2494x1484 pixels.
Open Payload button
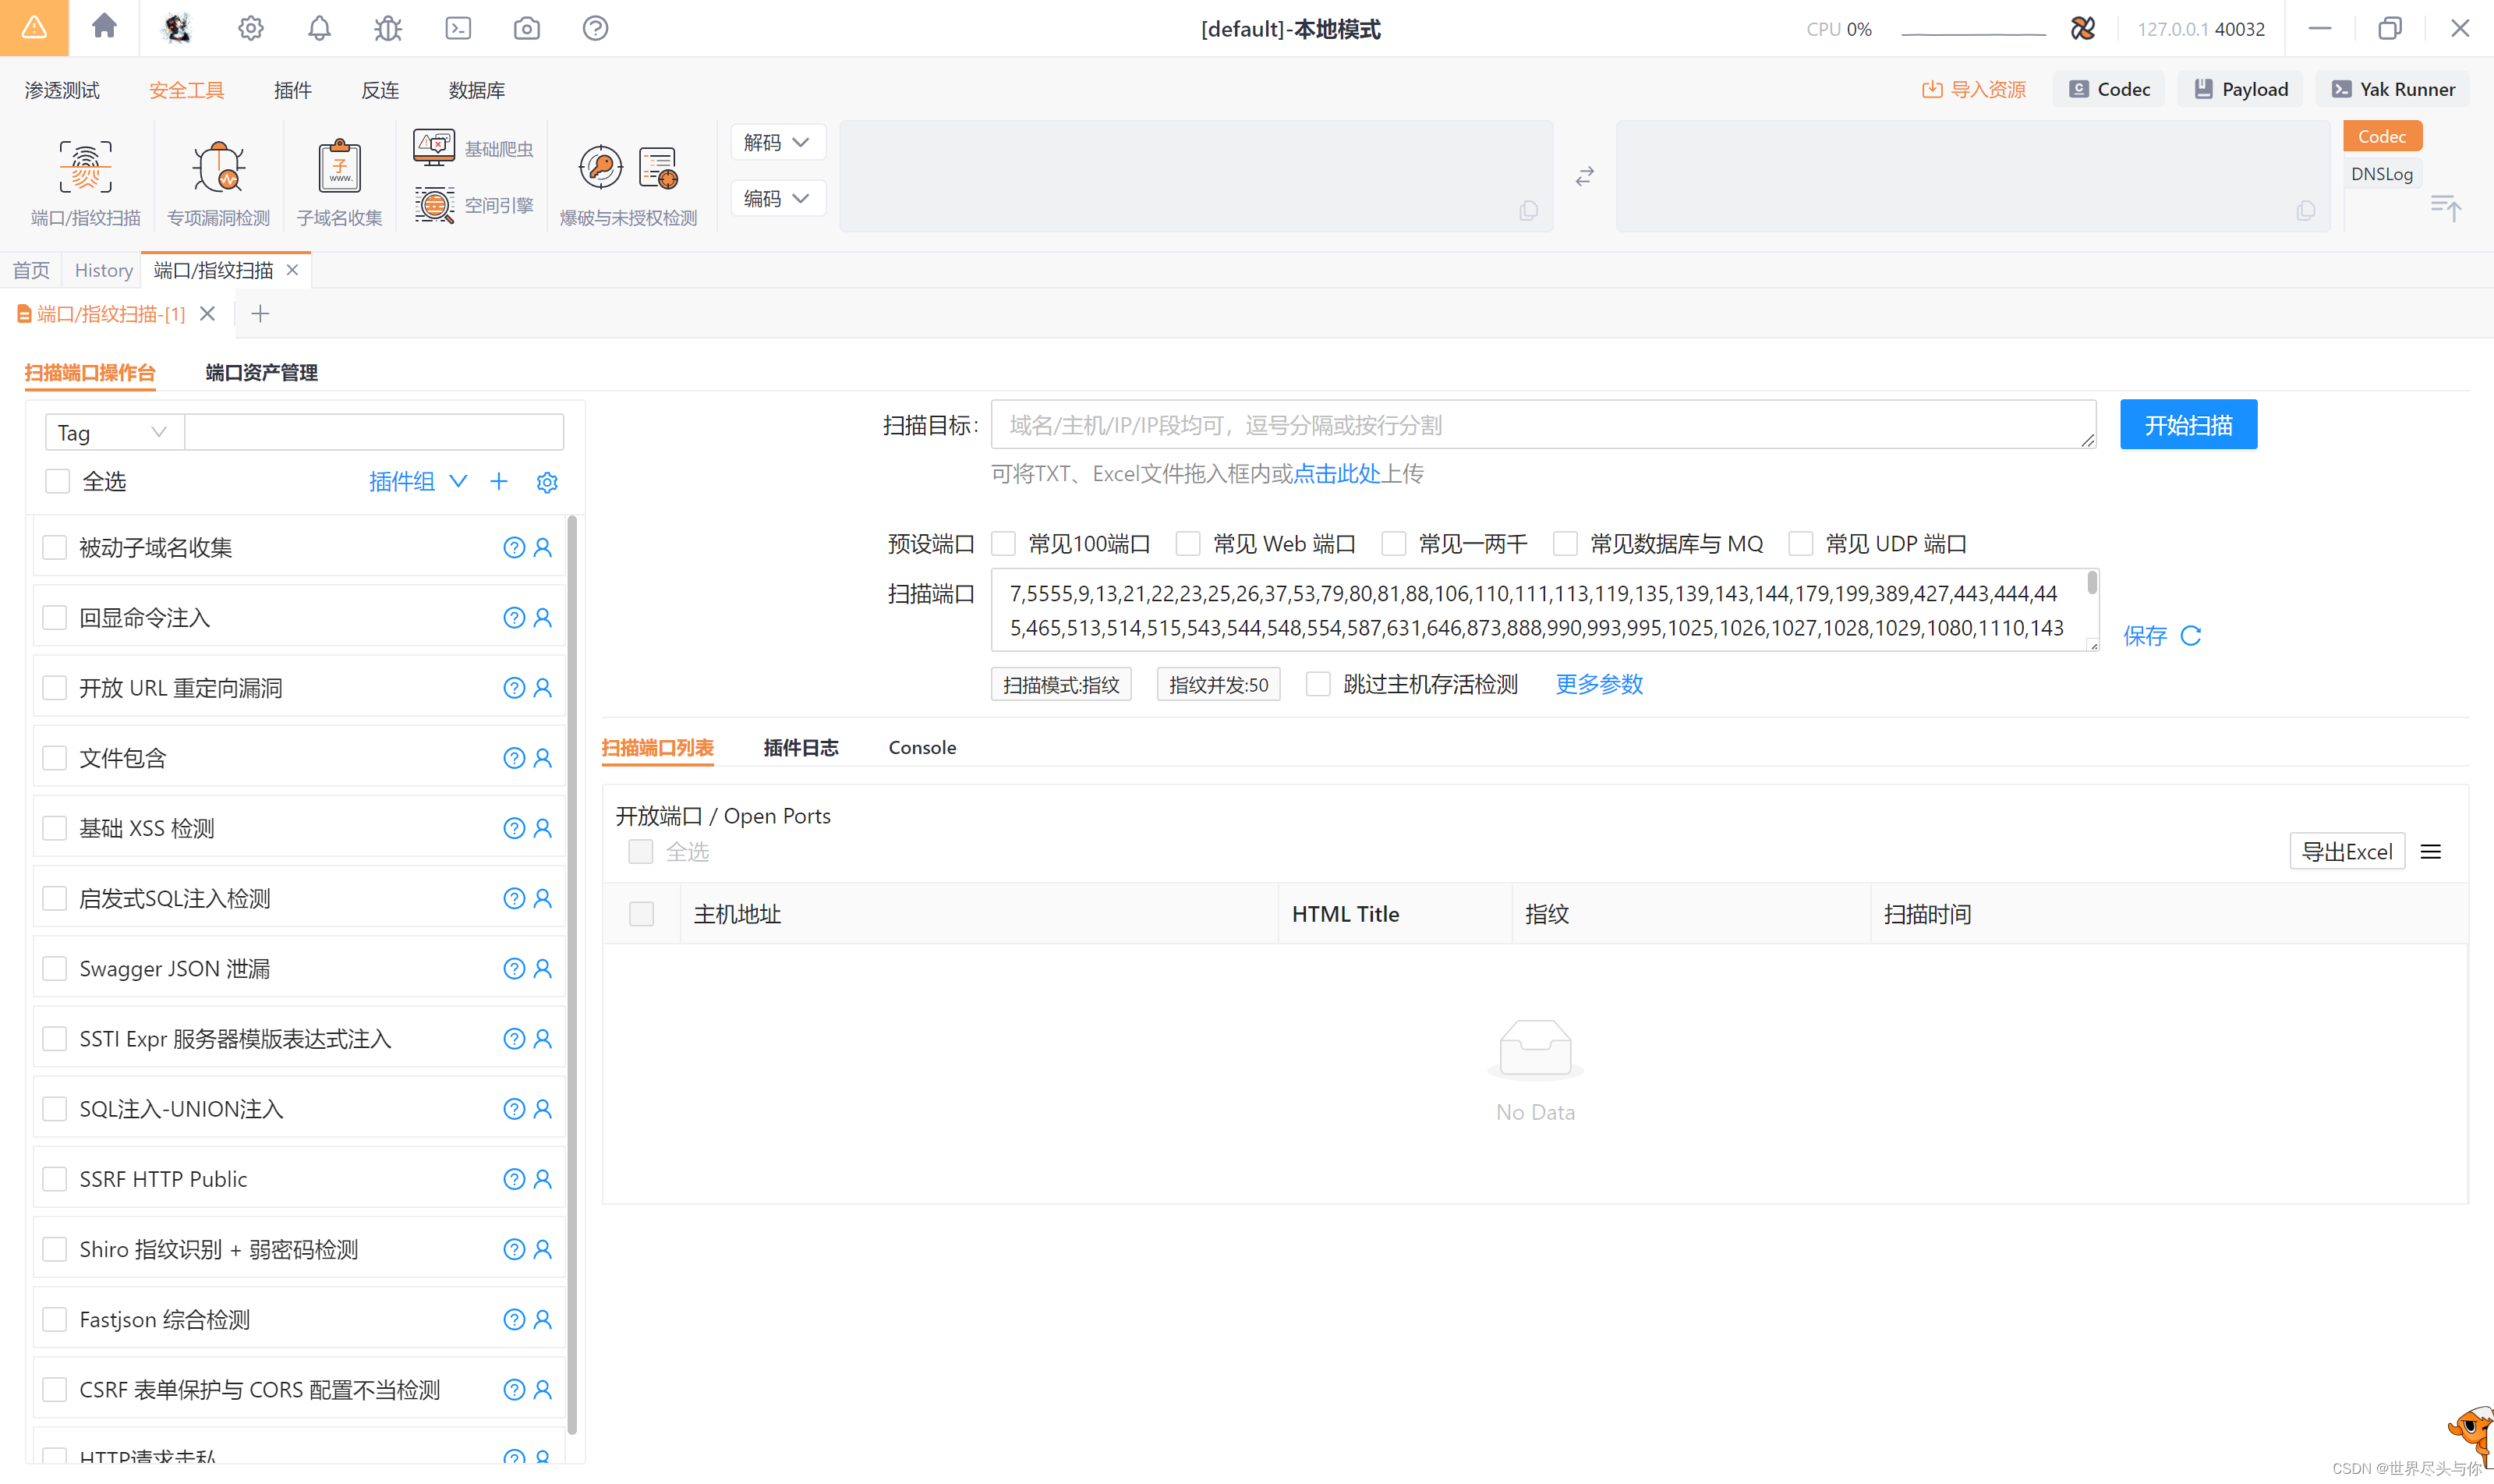[2240, 89]
